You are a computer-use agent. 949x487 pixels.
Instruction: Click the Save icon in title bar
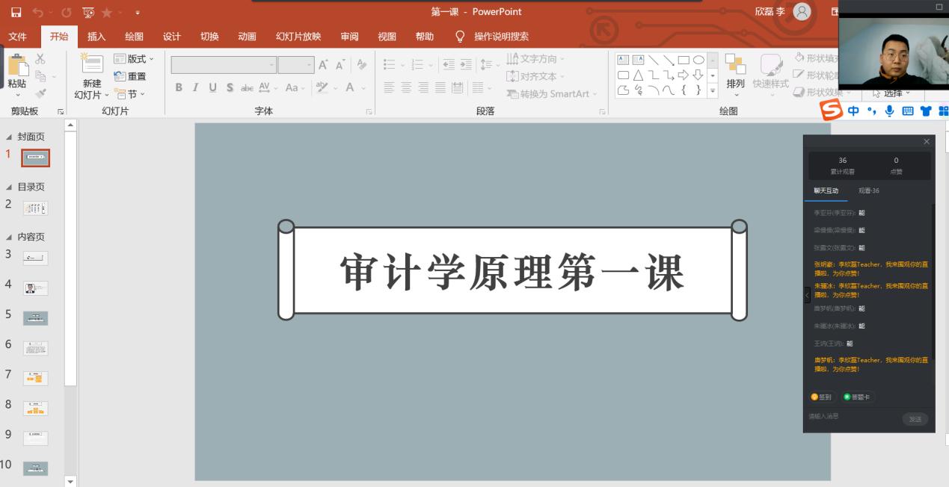[16, 12]
